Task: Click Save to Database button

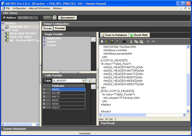Action: click(114, 35)
